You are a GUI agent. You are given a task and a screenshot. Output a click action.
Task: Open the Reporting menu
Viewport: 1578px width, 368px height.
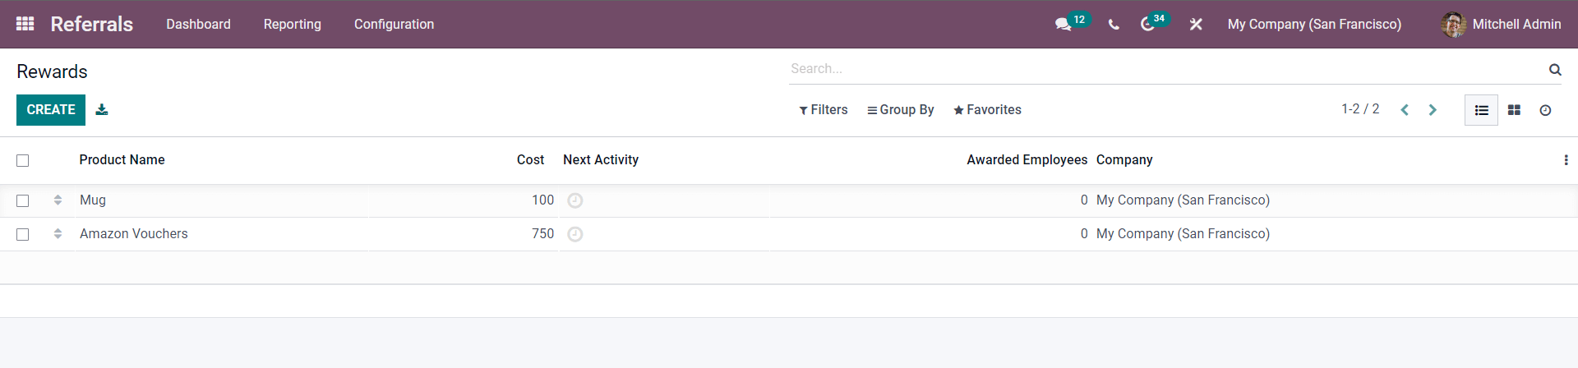point(293,24)
